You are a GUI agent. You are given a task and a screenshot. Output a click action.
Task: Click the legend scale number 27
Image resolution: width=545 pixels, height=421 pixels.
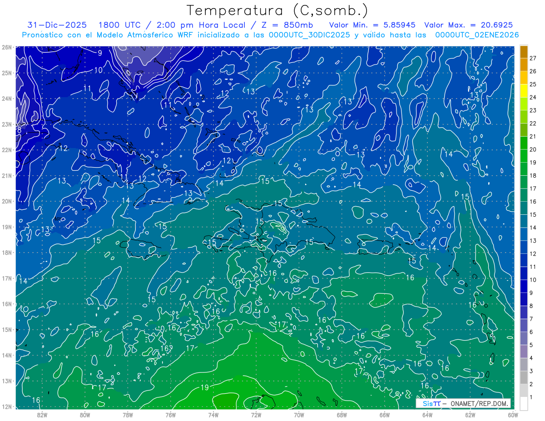533,59
